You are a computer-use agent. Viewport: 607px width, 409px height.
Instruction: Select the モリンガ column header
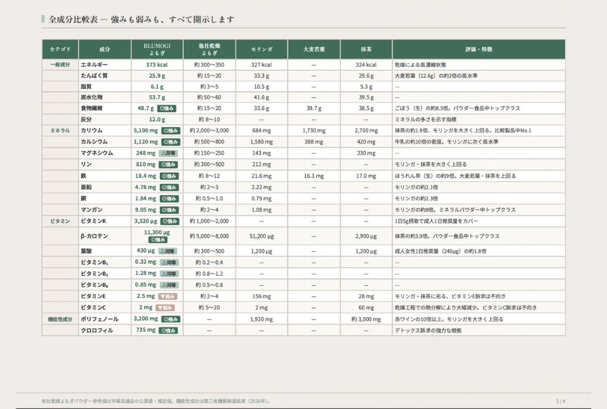tap(261, 49)
